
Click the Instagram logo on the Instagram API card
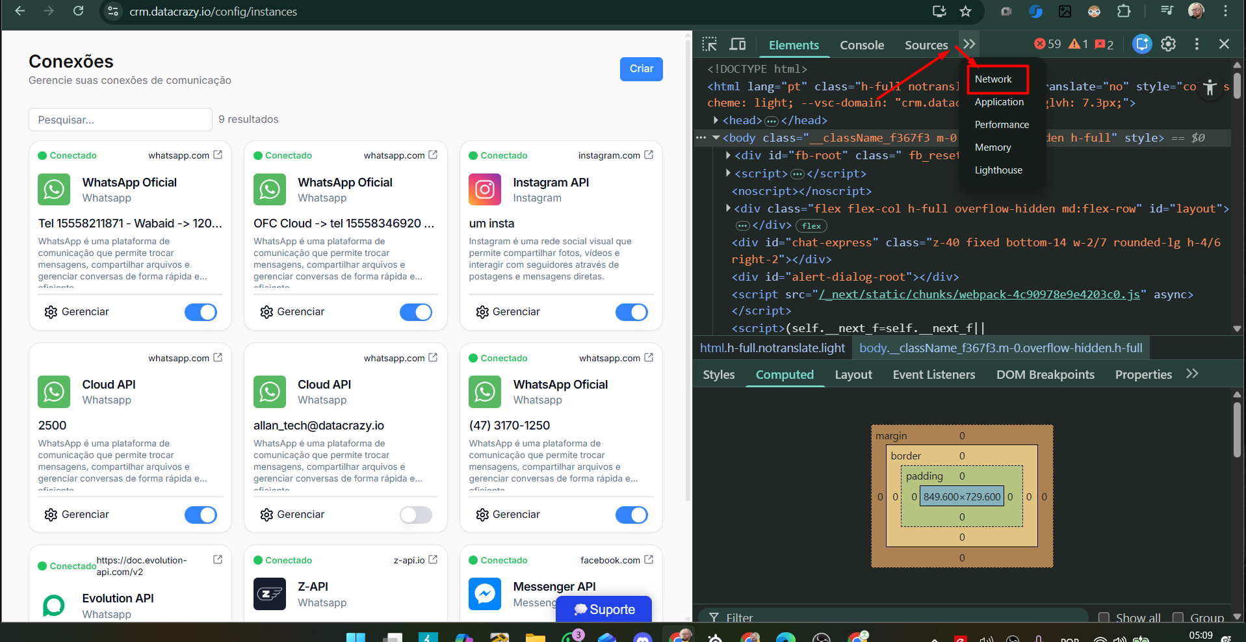coord(485,190)
